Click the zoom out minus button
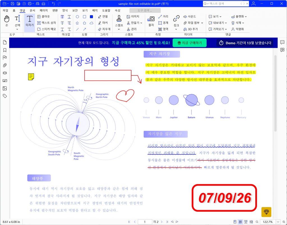287x225 pixels. (x=257, y=222)
